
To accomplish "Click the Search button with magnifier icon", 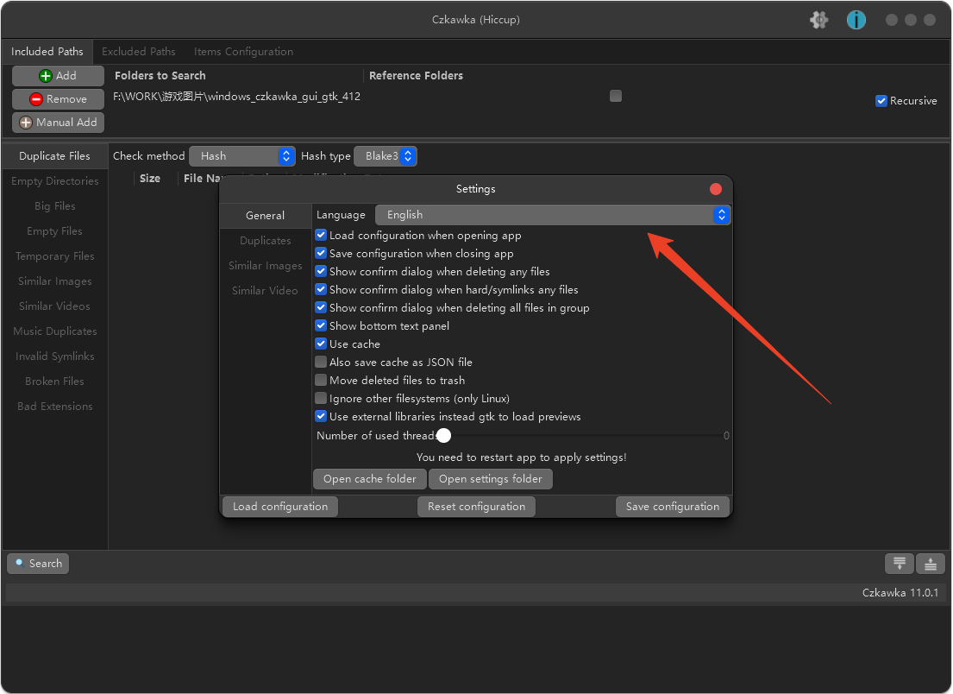I will click(38, 564).
